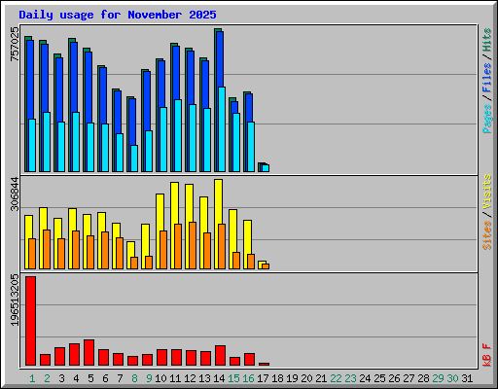Click day label 5 on x-axis
Screen dimensions: 498x389
coord(90,378)
